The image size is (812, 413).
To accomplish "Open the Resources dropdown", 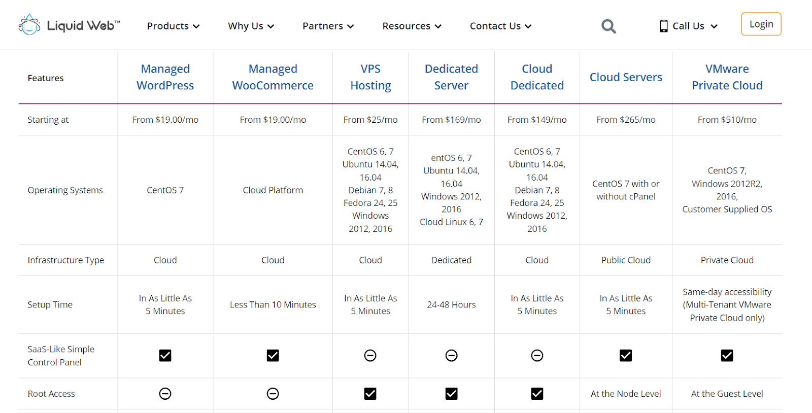I will point(412,26).
